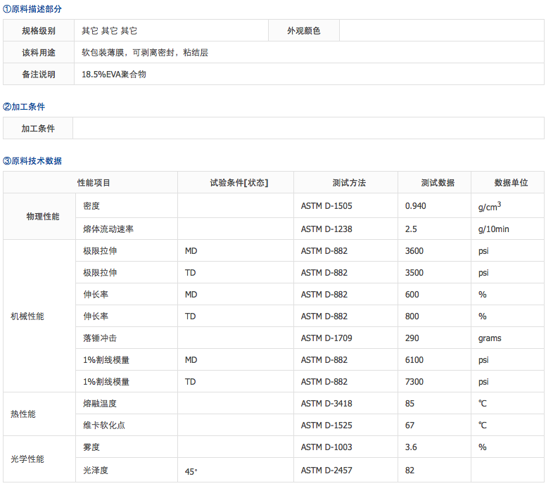The height and width of the screenshot is (486, 546).
Task: Select the 维卡软化点 property cell
Action: click(x=104, y=426)
